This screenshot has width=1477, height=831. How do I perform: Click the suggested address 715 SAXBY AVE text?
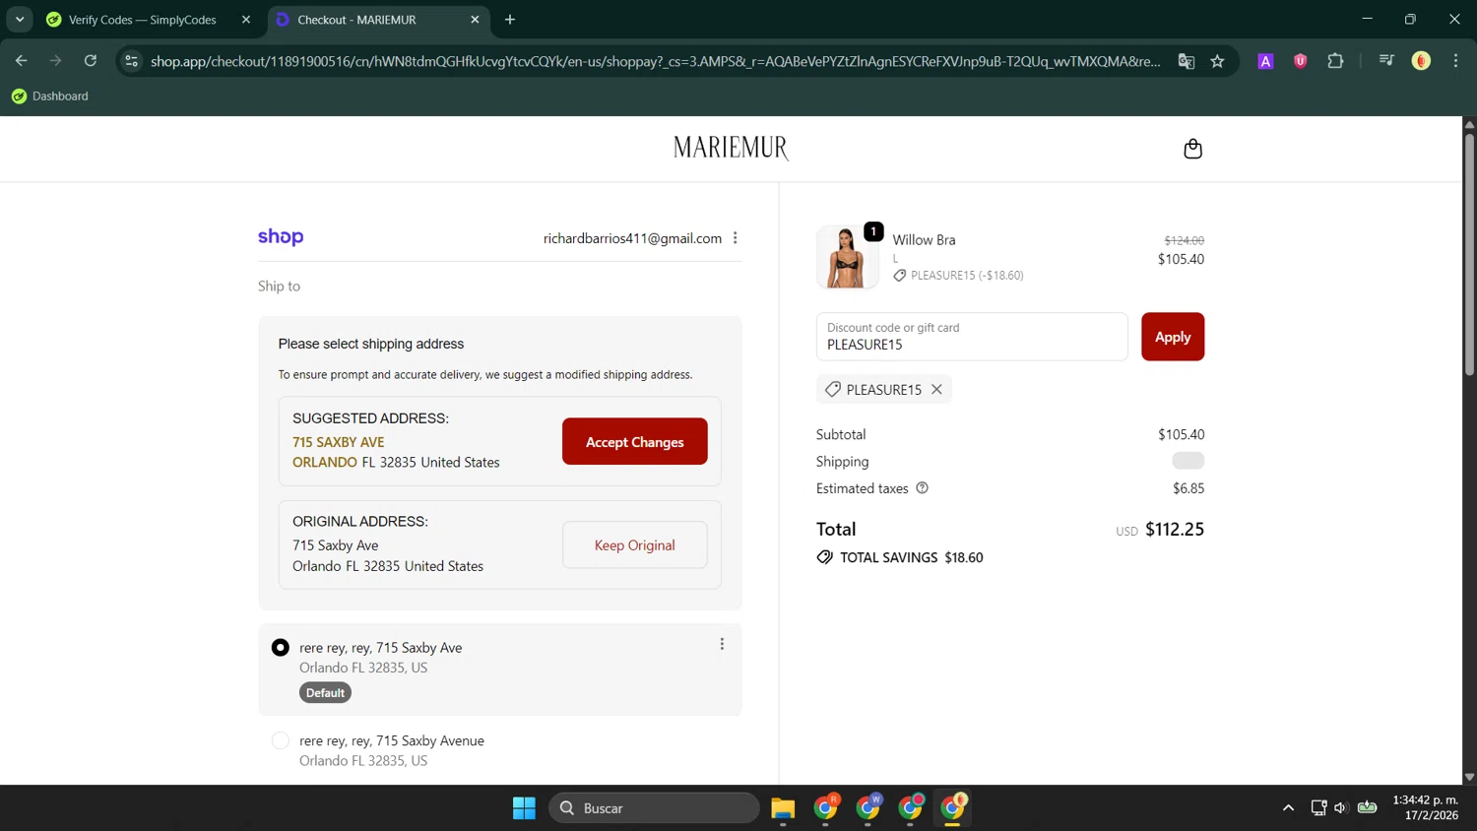(338, 442)
